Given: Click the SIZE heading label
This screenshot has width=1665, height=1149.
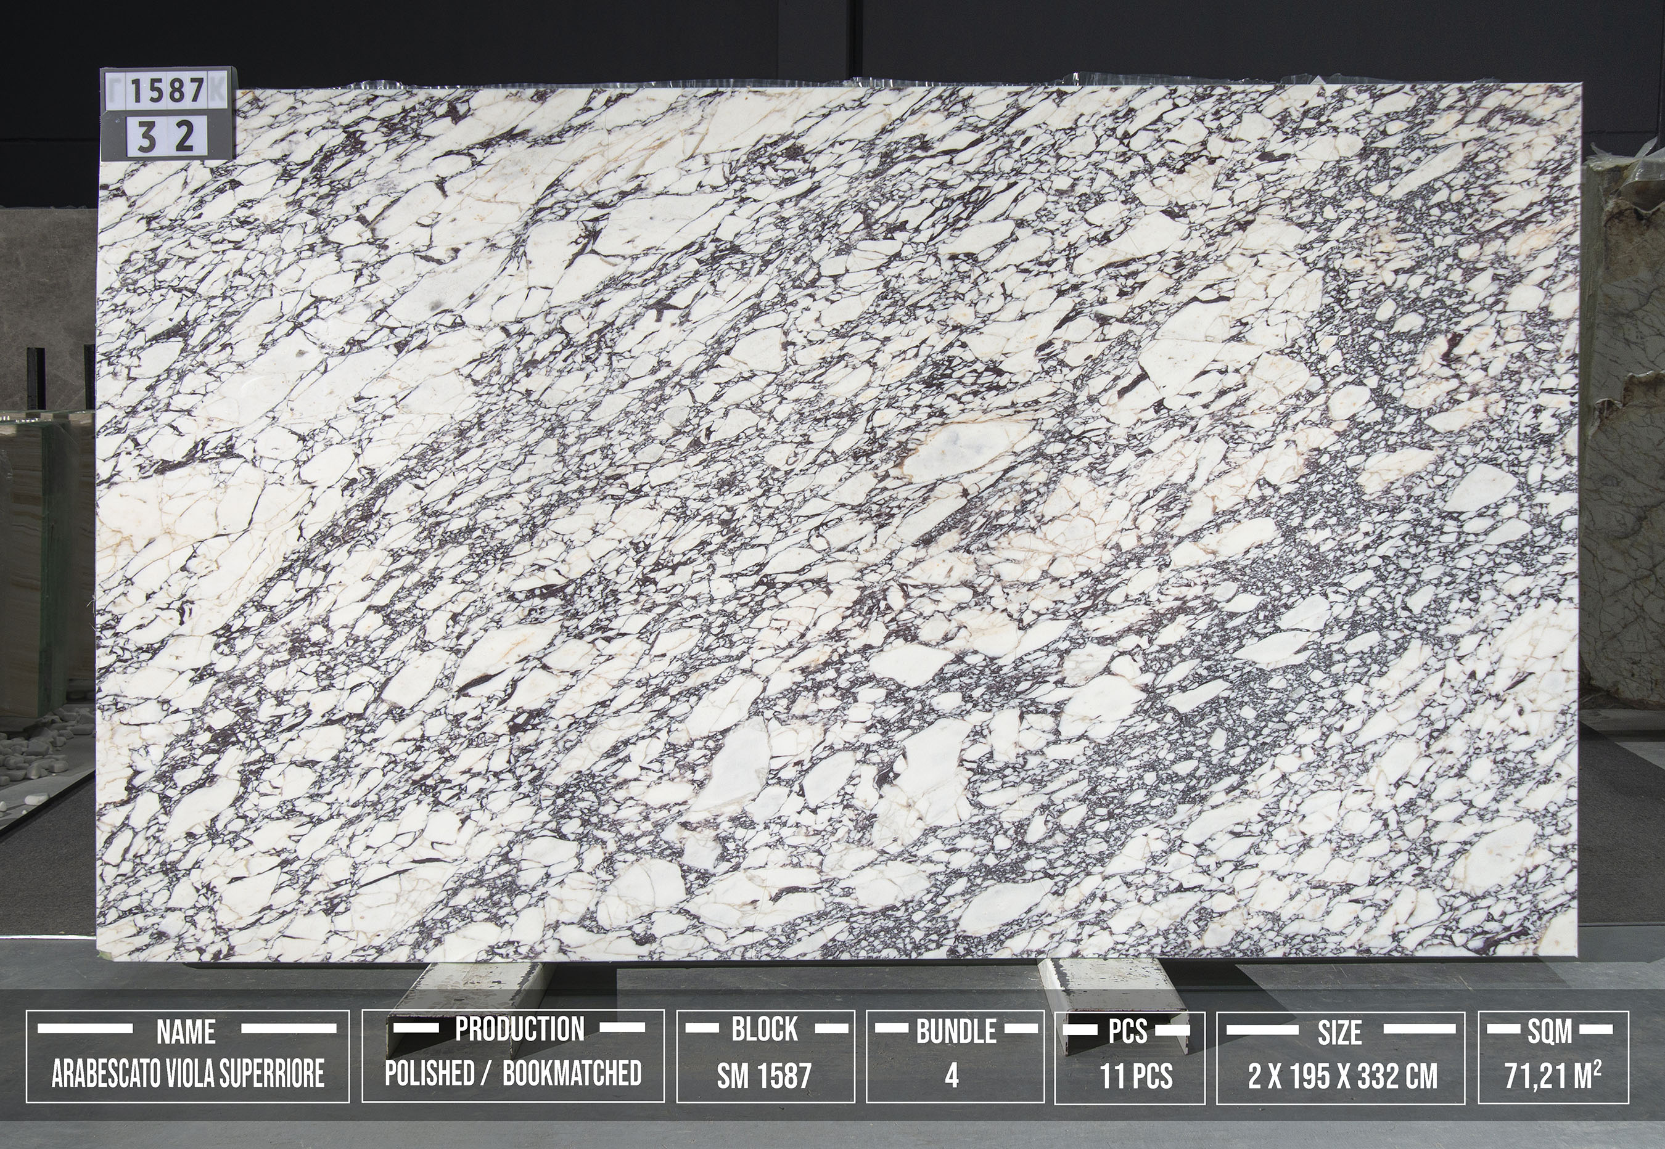Looking at the screenshot, I should pyautogui.click(x=1339, y=1032).
